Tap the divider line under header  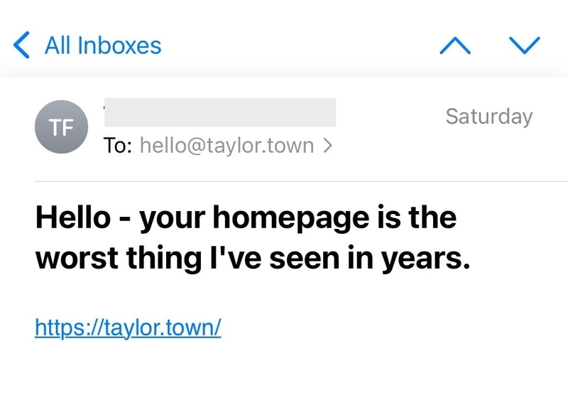[301, 181]
